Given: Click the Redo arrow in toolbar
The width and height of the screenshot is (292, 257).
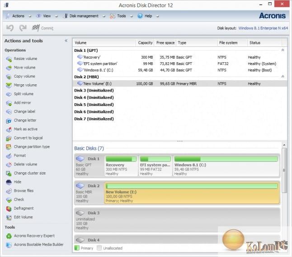Looking at the screenshot, I should pyautogui.click(x=23, y=28).
